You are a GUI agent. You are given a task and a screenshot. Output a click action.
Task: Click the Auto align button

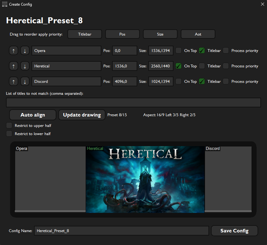point(33,115)
